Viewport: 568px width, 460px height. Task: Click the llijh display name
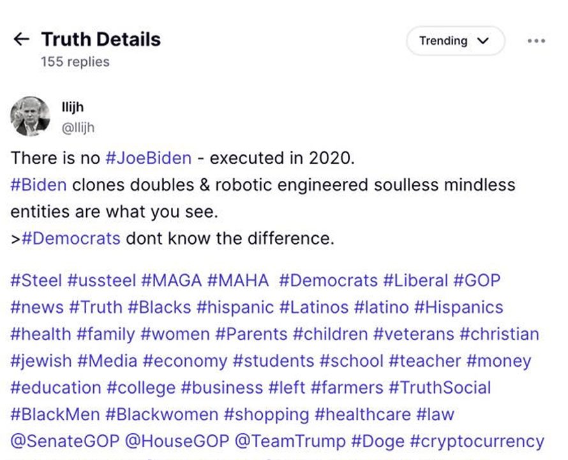(x=73, y=107)
